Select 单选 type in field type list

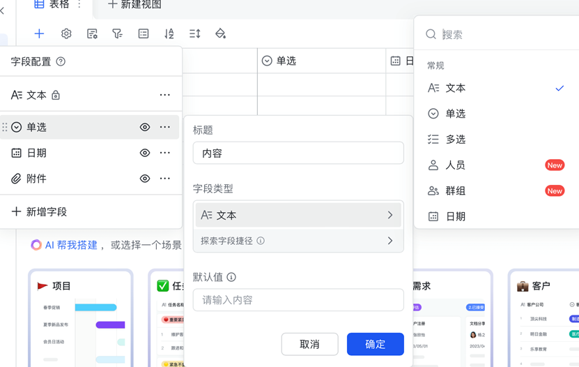pos(496,114)
